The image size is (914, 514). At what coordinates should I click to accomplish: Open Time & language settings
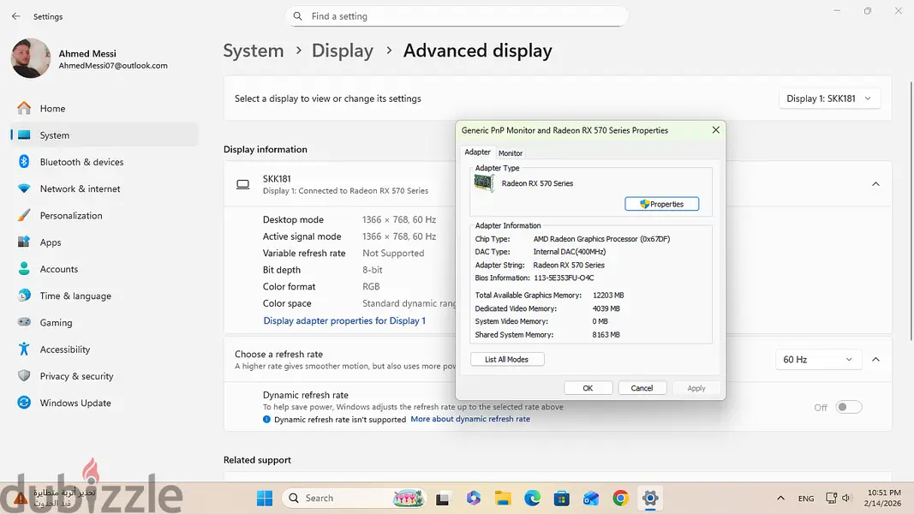[x=105, y=296]
